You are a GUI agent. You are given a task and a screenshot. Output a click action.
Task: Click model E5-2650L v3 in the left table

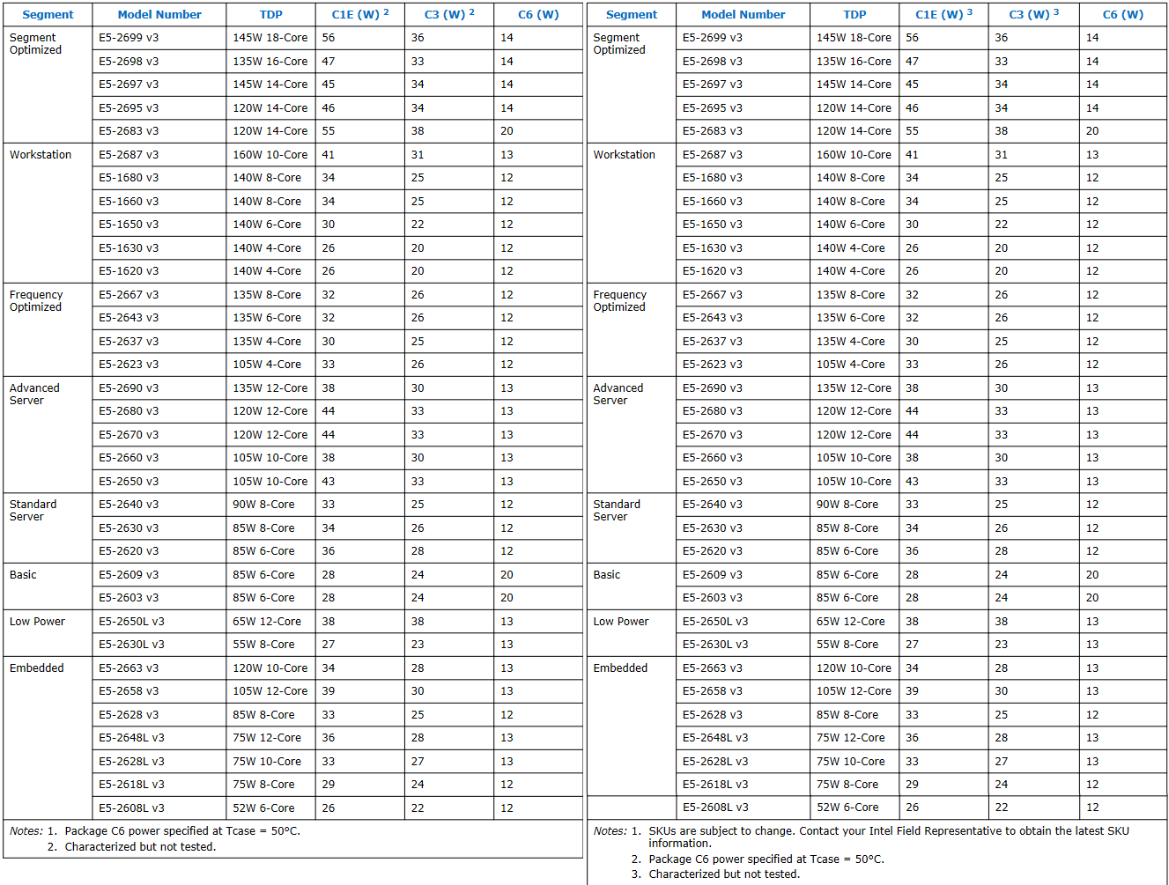[131, 622]
